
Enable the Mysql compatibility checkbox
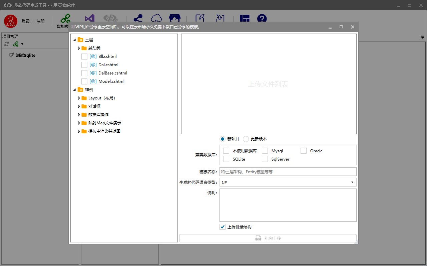point(265,151)
